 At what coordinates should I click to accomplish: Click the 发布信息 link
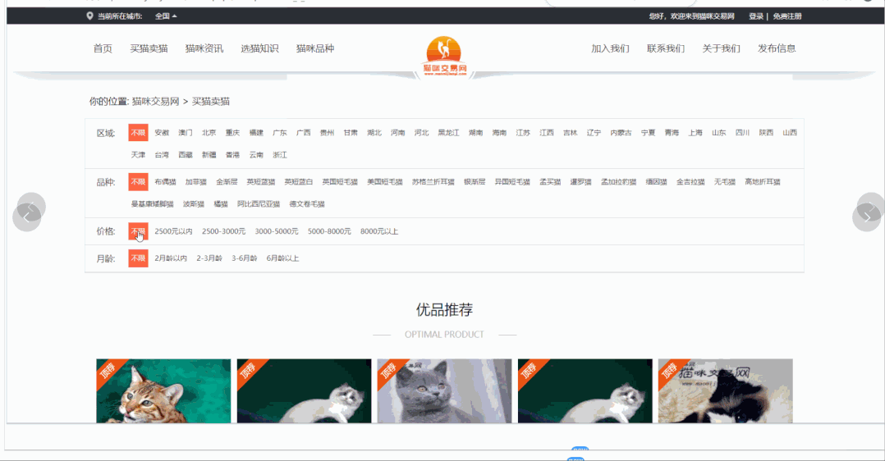tap(777, 48)
